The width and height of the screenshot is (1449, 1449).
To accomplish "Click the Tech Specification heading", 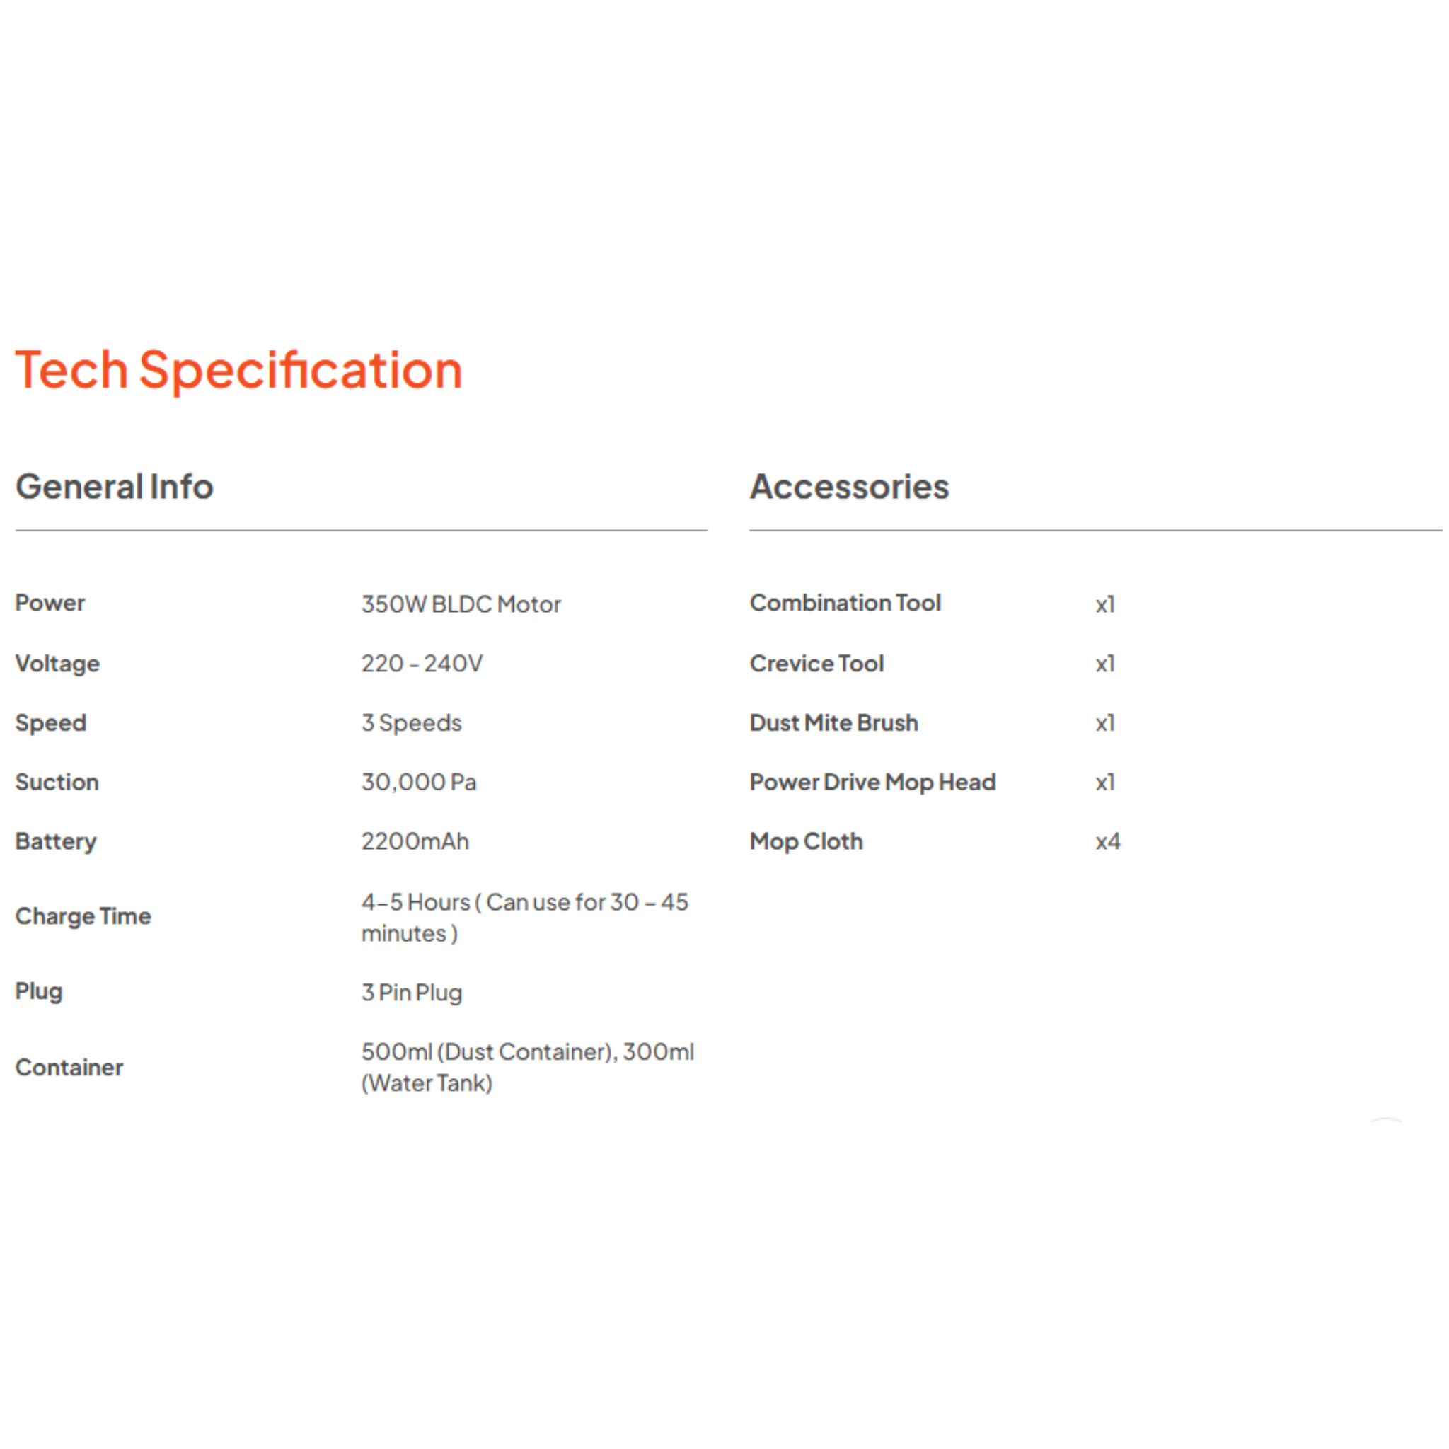I will tap(238, 370).
